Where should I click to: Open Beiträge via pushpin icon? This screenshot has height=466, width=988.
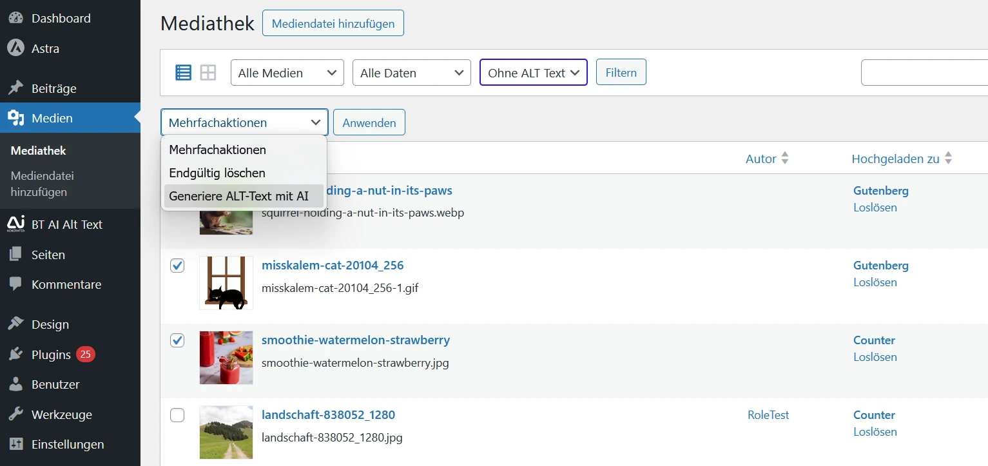(16, 88)
